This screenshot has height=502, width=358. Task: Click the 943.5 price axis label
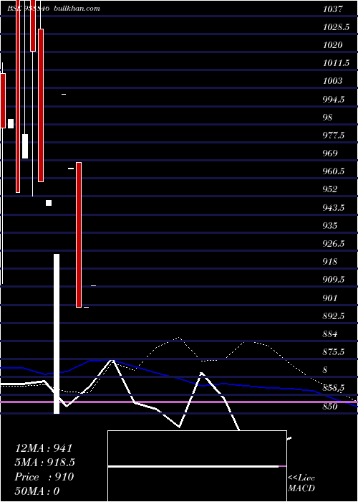click(x=334, y=209)
